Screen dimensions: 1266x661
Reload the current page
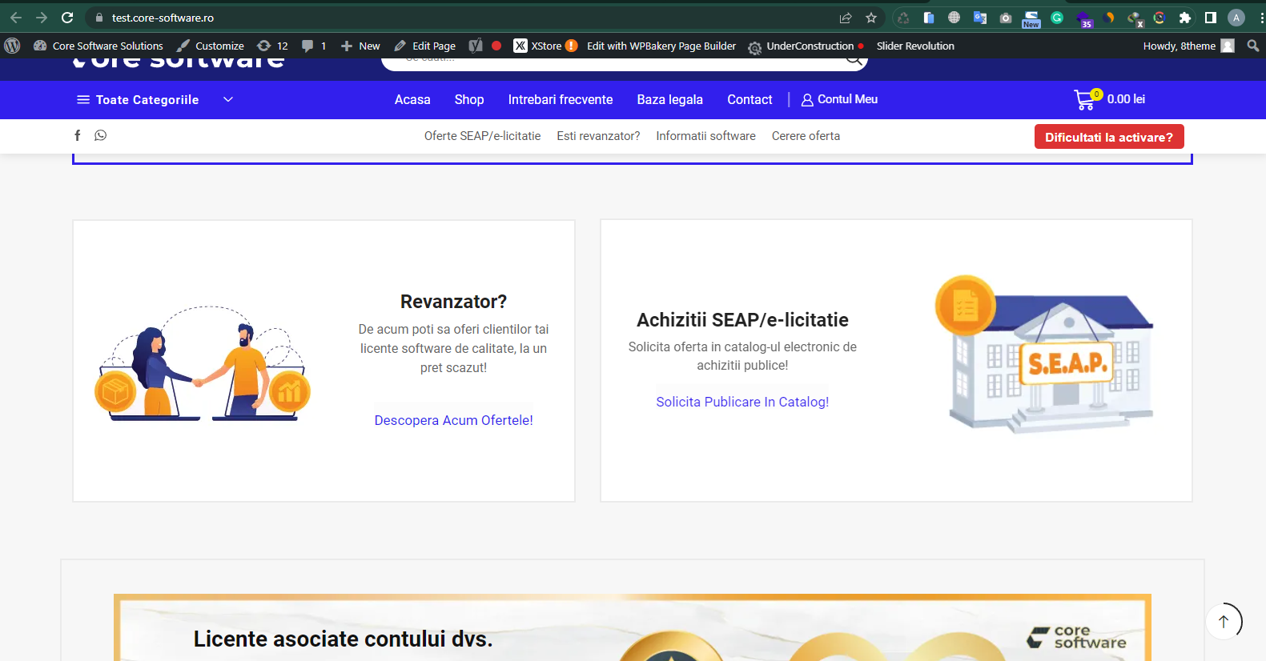pyautogui.click(x=67, y=18)
